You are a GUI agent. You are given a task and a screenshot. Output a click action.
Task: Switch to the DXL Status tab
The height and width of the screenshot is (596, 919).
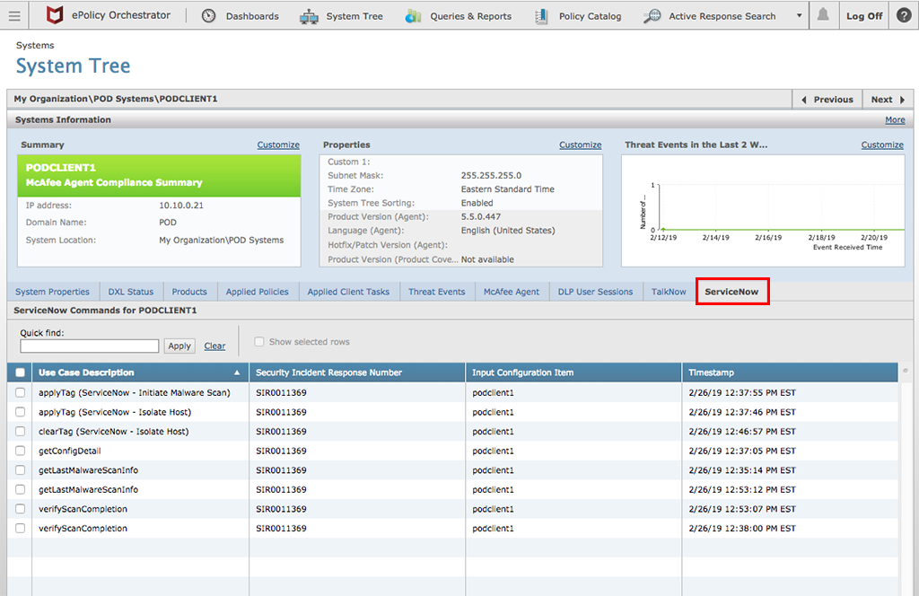[x=131, y=292]
